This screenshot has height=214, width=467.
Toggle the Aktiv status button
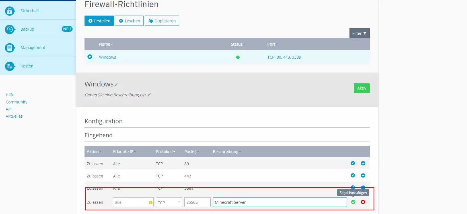[x=361, y=88]
